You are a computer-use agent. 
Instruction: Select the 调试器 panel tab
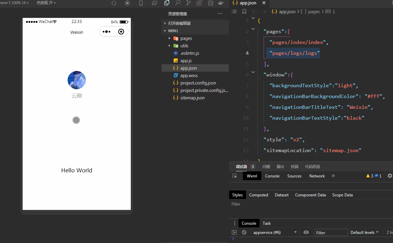[241, 167]
